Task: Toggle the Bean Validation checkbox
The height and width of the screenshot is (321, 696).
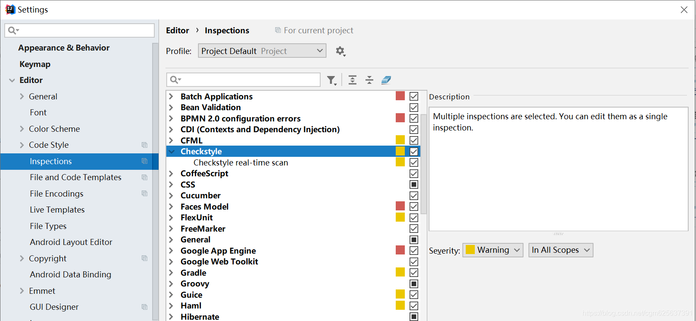Action: coord(414,108)
